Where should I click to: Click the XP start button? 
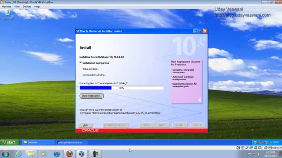(x=10, y=142)
